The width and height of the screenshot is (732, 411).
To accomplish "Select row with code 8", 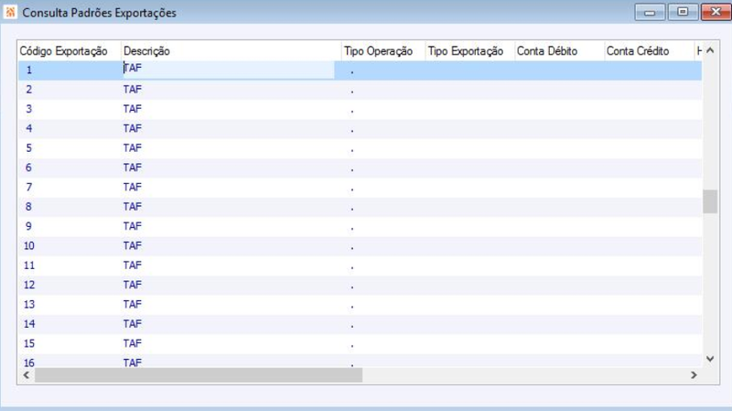I will [x=360, y=208].
